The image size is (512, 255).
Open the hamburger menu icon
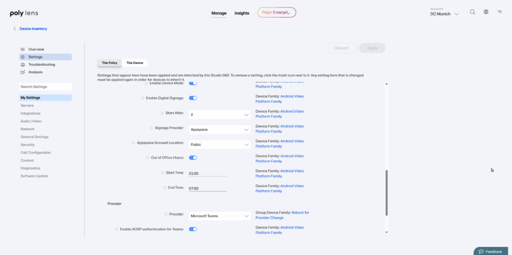[x=499, y=12]
